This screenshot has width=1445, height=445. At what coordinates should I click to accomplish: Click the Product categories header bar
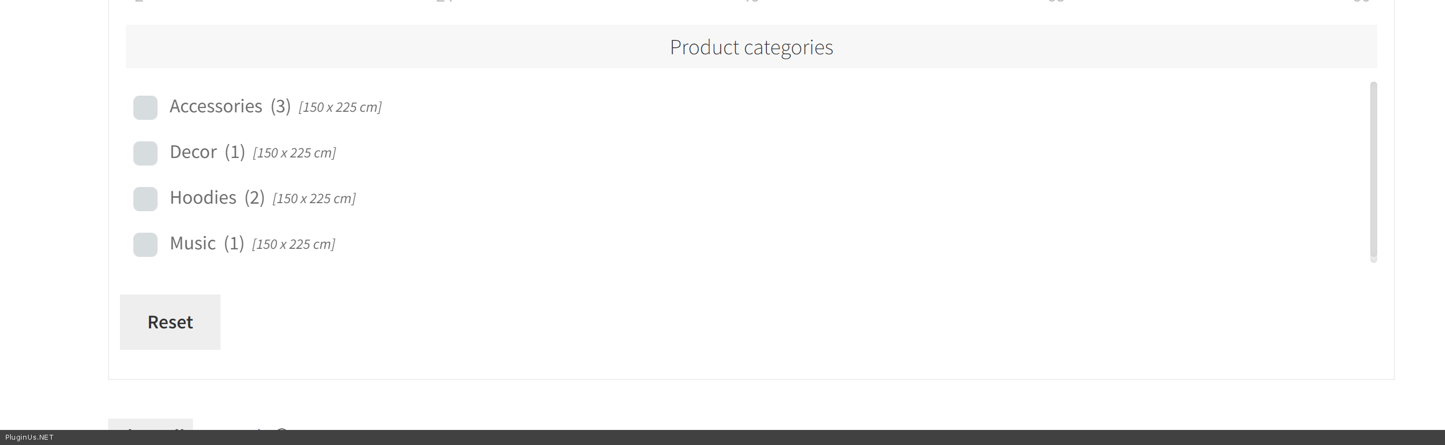tap(751, 47)
